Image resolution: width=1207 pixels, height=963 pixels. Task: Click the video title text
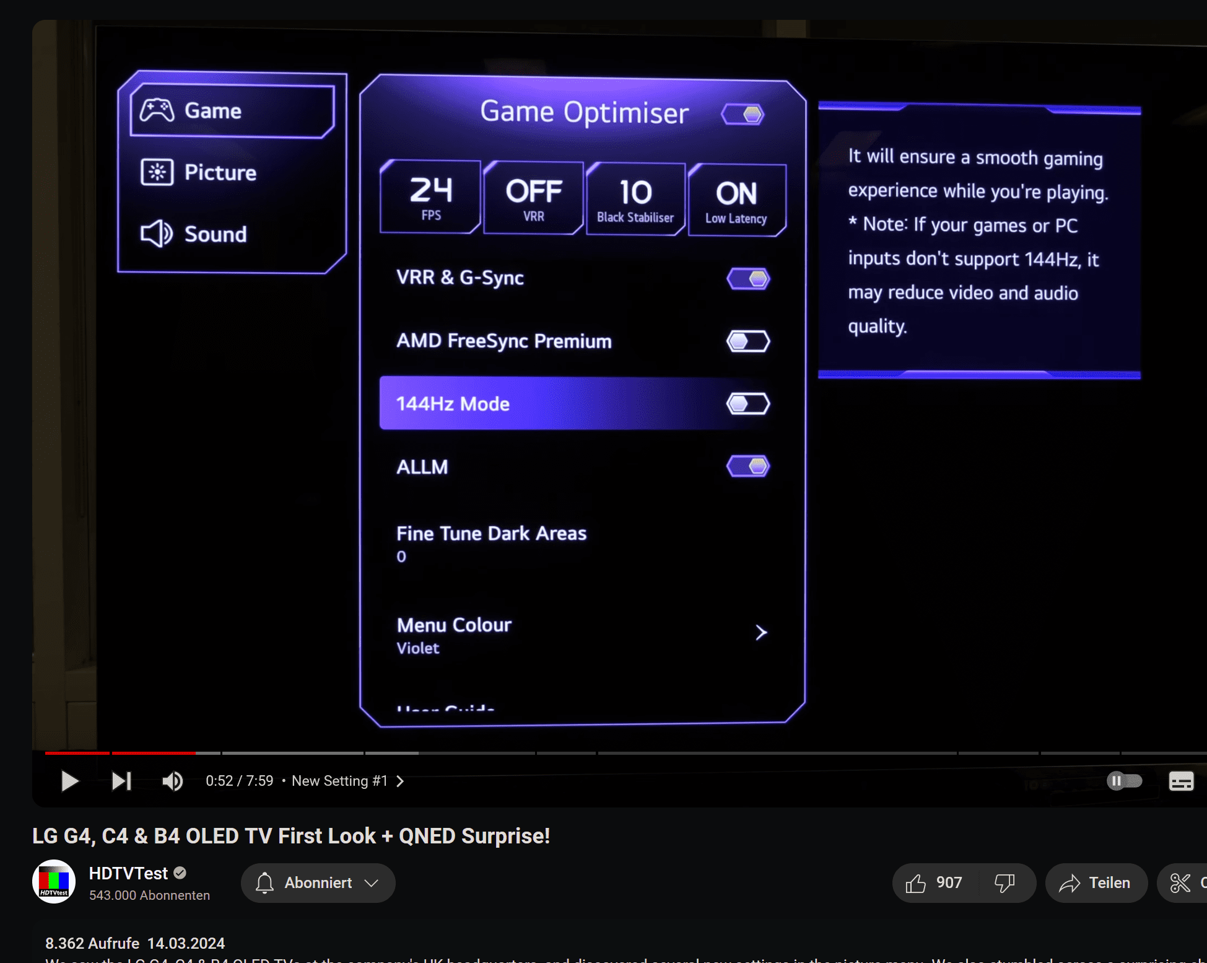point(291,836)
